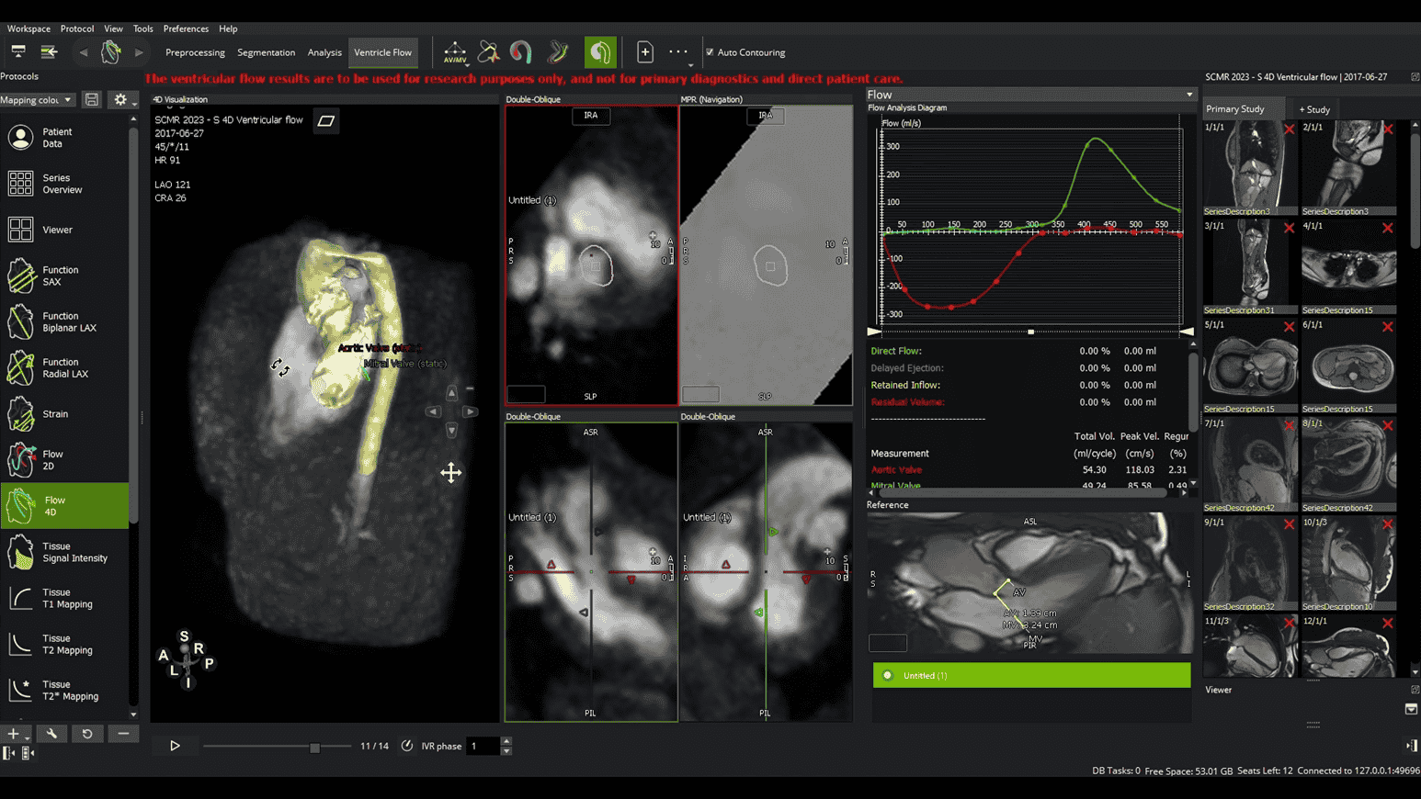Open the Preferences menu

coord(186,28)
